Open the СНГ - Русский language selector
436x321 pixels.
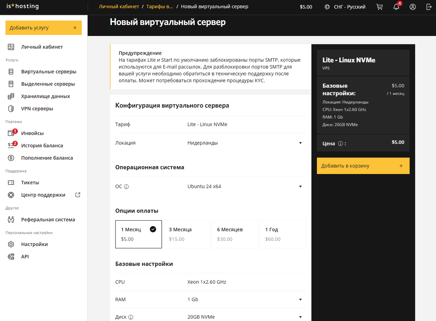344,7
